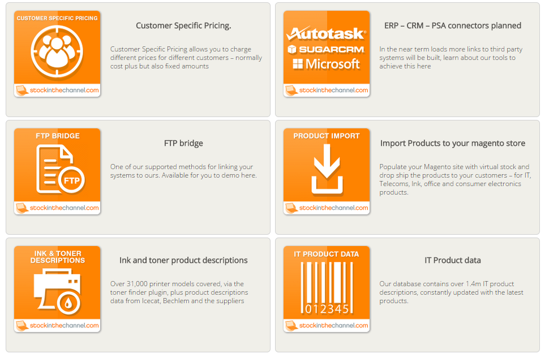Click stockinthechannel.com logo under FTP Bridge tile
Image resolution: width=545 pixels, height=358 pixels.
[x=57, y=208]
